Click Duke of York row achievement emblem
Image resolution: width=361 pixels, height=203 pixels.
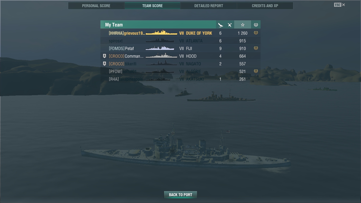256,33
